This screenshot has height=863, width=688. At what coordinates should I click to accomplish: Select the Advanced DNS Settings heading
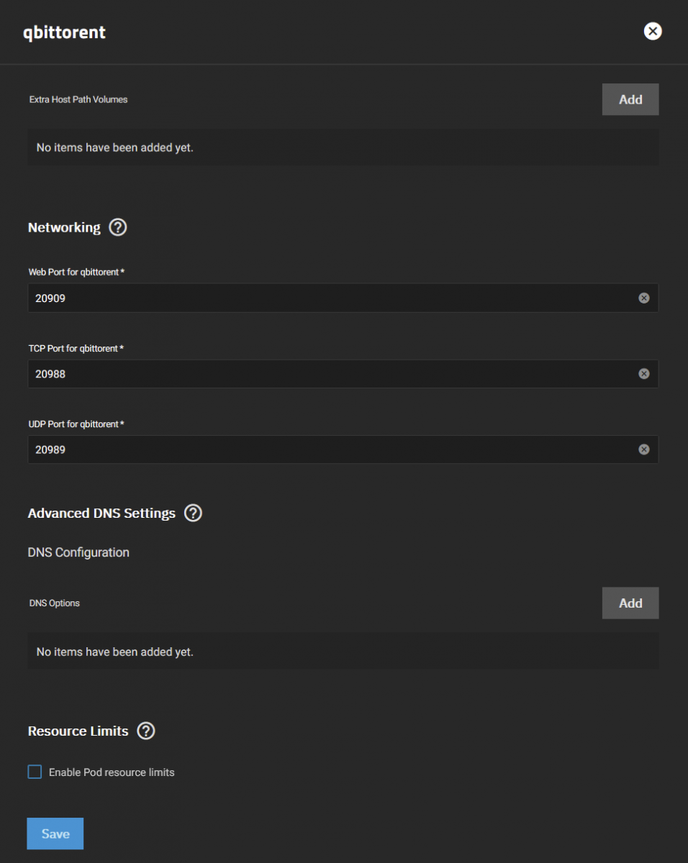pyautogui.click(x=101, y=513)
